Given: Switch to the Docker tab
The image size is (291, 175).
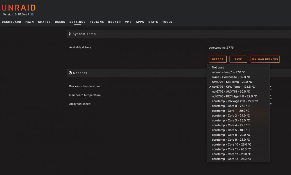Looking at the screenshot, I should 114,22.
